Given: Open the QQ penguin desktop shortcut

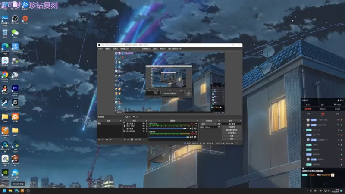Looking at the screenshot, I should click(x=5, y=89).
